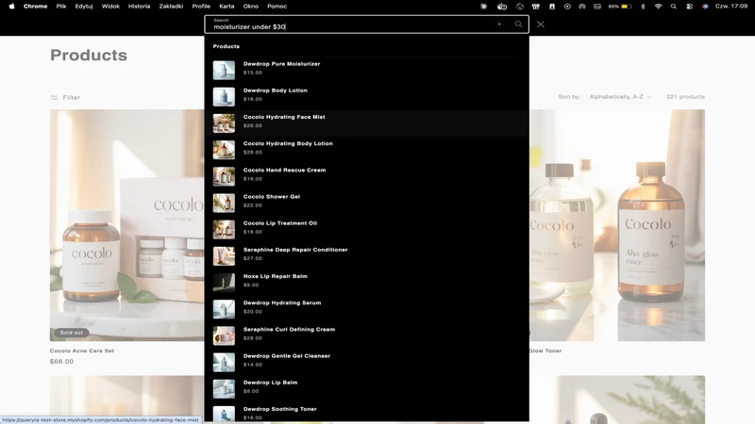Open Cocolo Shower Gel result
Image resolution: width=755 pixels, height=424 pixels.
(366, 203)
